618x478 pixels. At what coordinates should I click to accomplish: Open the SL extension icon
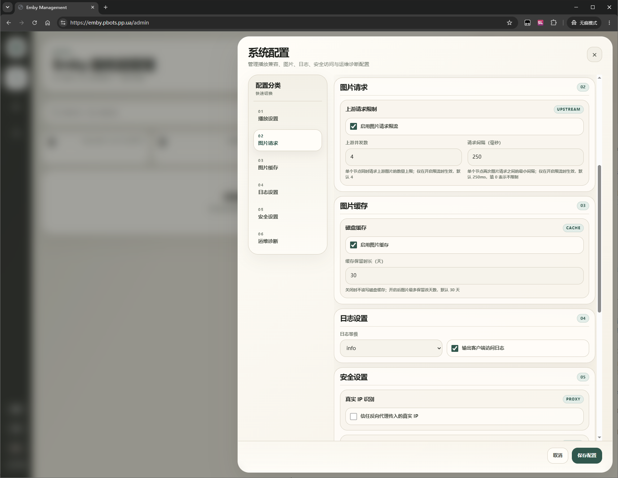click(x=540, y=23)
